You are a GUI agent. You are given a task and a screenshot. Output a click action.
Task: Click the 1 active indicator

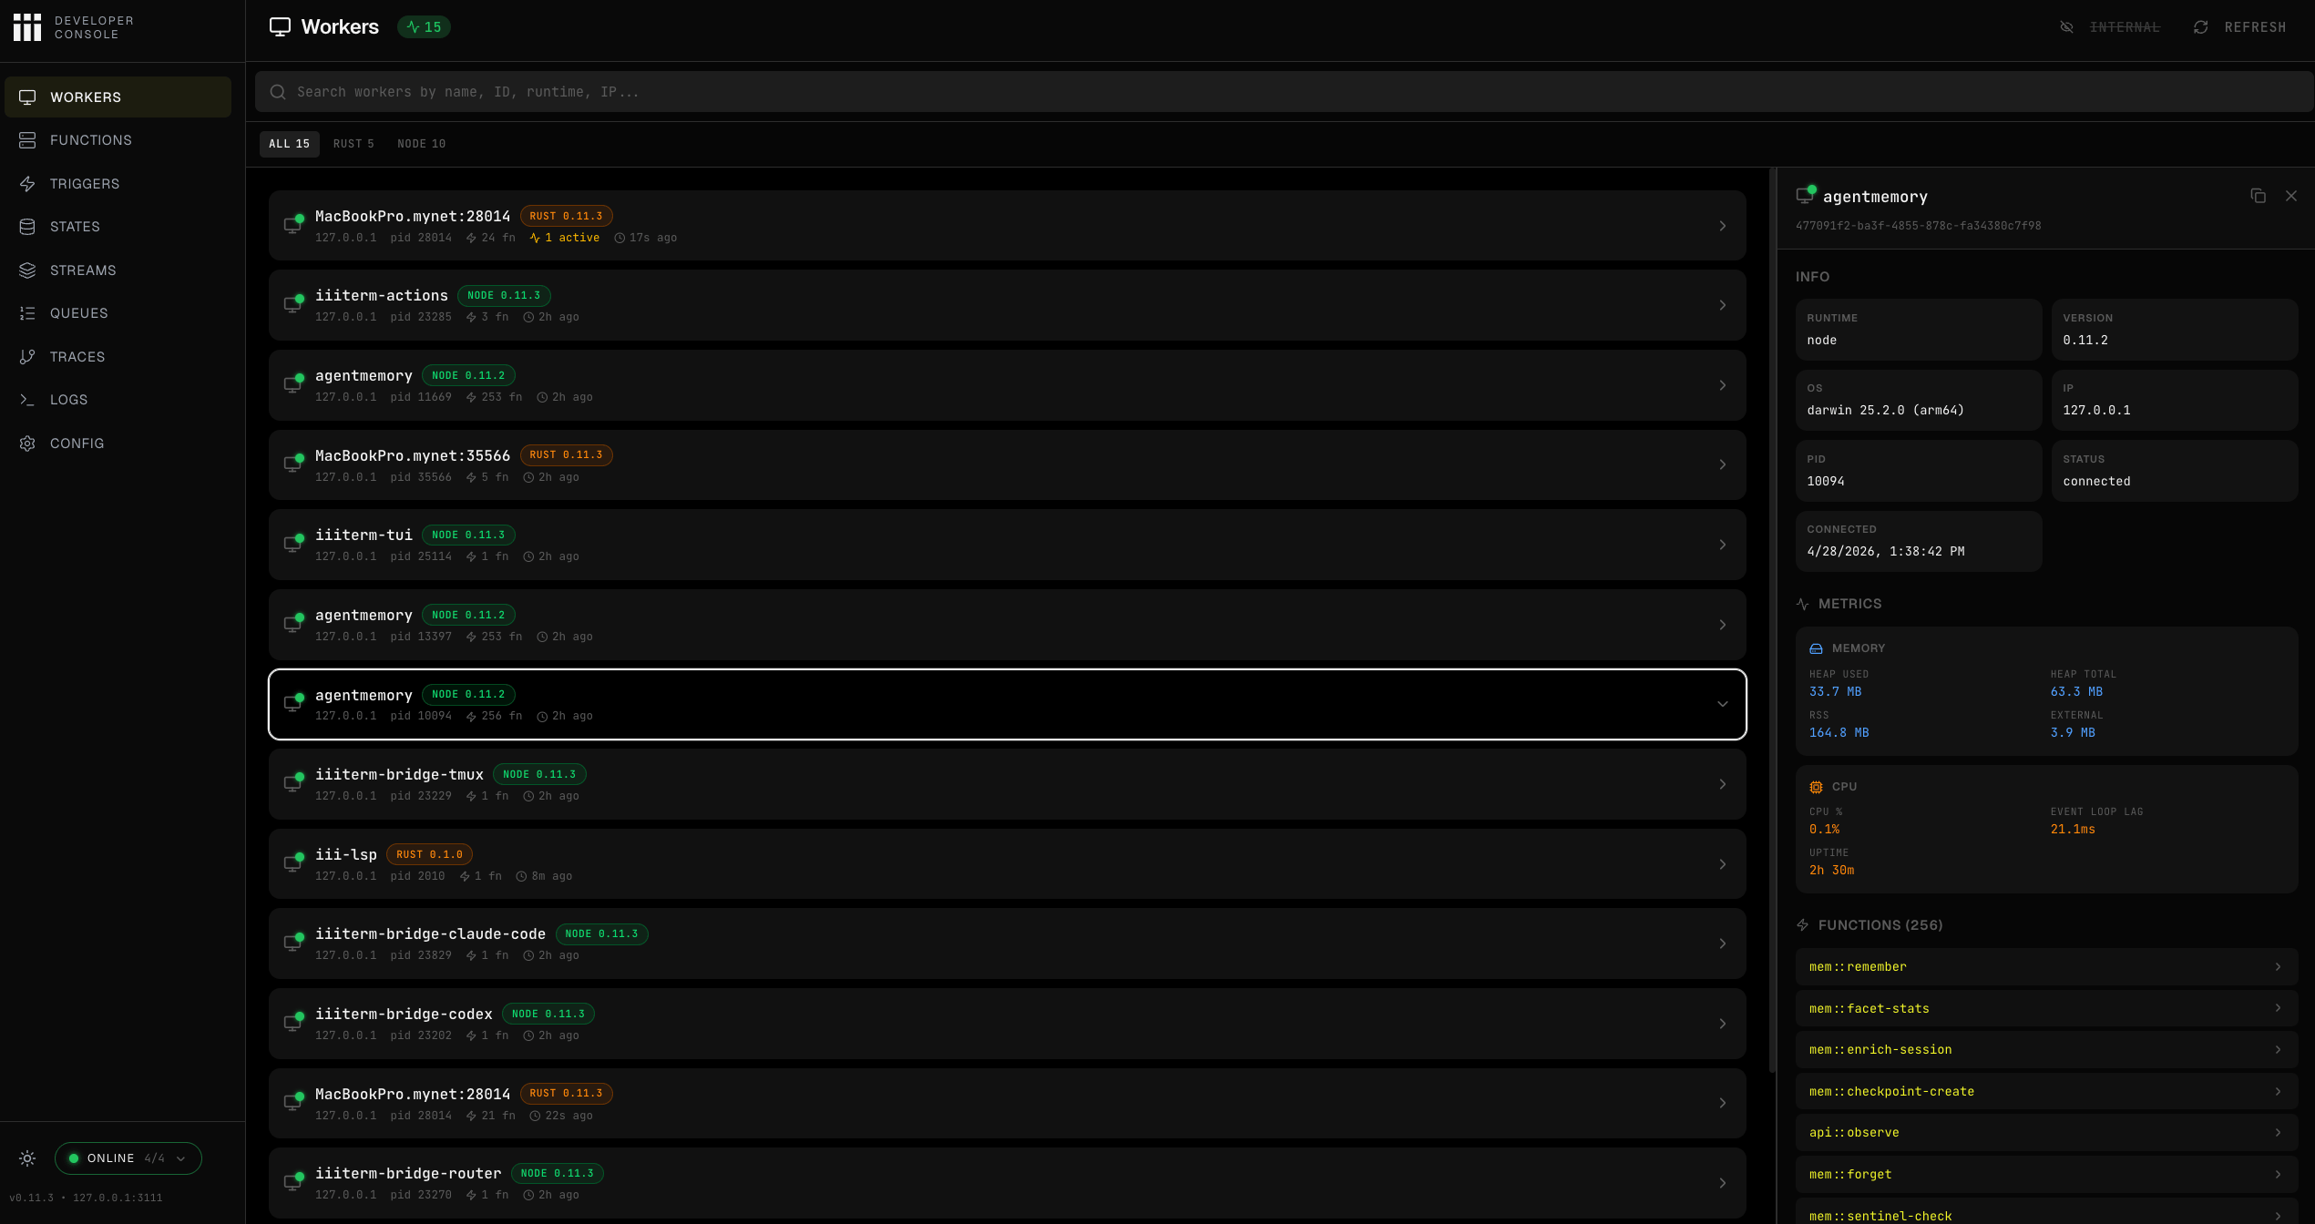coord(564,238)
